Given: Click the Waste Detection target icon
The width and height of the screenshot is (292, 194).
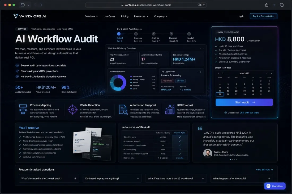Looking at the screenshot, I should [72, 110].
